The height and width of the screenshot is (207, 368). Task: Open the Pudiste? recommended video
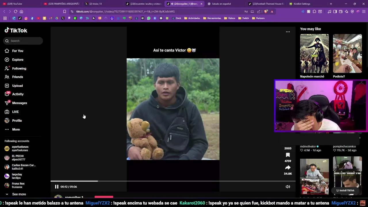[x=347, y=53]
